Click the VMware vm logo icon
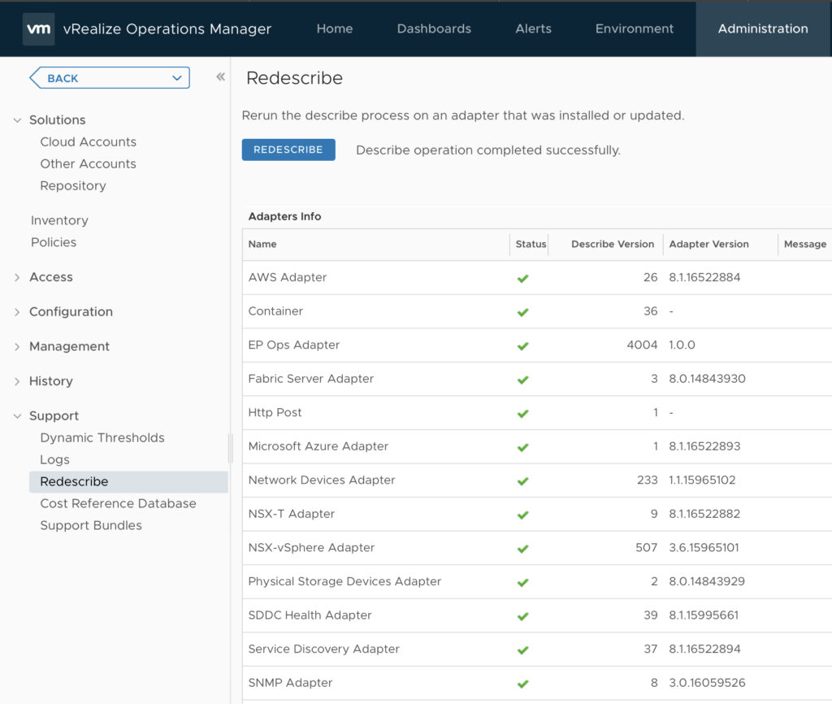The height and width of the screenshot is (704, 832). pyautogui.click(x=38, y=28)
